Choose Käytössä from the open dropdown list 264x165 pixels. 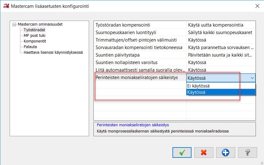point(221,92)
